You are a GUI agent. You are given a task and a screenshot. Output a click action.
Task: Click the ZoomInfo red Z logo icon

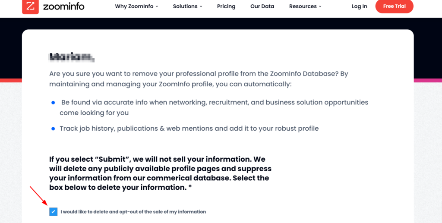[30, 6]
